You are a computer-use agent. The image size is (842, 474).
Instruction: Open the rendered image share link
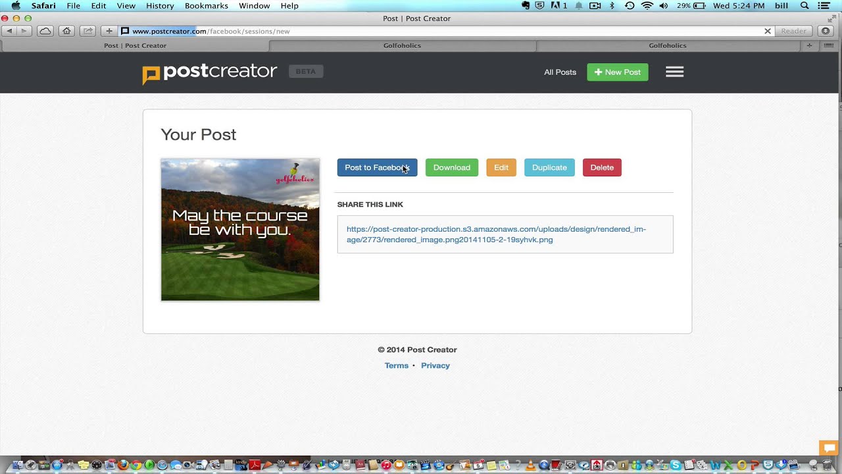[x=496, y=234]
